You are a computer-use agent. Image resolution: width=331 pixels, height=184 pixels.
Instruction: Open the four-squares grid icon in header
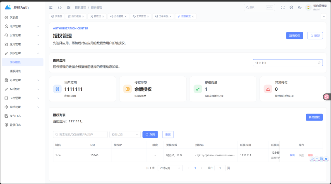[x=69, y=7]
